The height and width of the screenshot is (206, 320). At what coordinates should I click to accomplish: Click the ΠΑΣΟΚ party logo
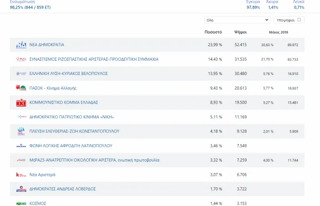click(x=21, y=88)
